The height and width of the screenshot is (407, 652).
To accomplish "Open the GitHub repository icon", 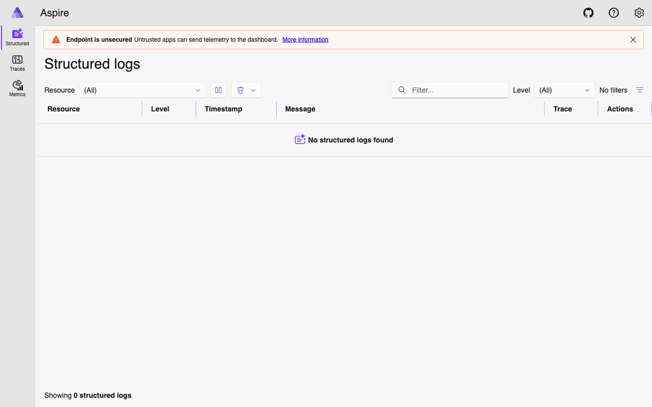I will [x=588, y=13].
